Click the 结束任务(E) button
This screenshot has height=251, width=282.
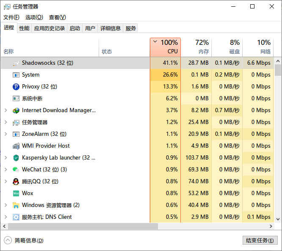tap(260, 240)
